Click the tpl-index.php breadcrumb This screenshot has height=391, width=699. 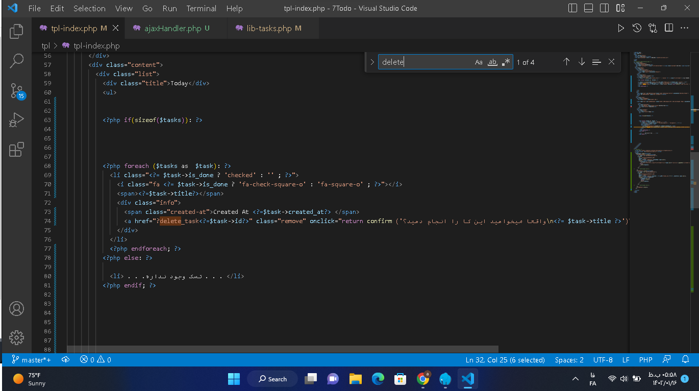(91, 45)
